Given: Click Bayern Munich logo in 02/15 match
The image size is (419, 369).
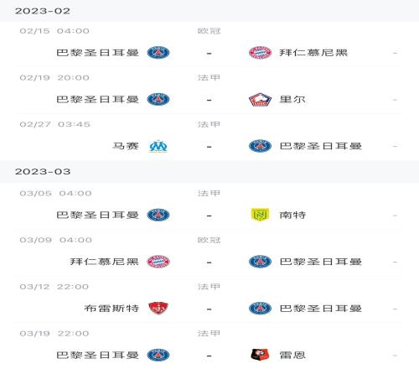Looking at the screenshot, I should click(x=260, y=53).
